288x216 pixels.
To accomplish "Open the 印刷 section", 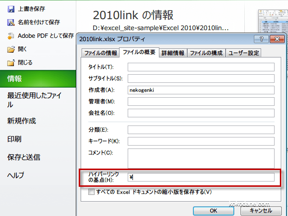I will pos(14,139).
